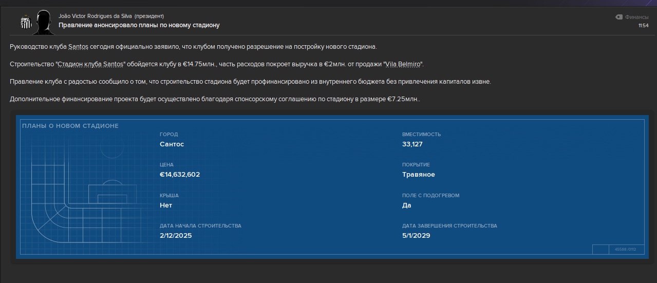This screenshot has height=283, width=657.
Task: Click the surface value Травяное
Action: coord(418,175)
